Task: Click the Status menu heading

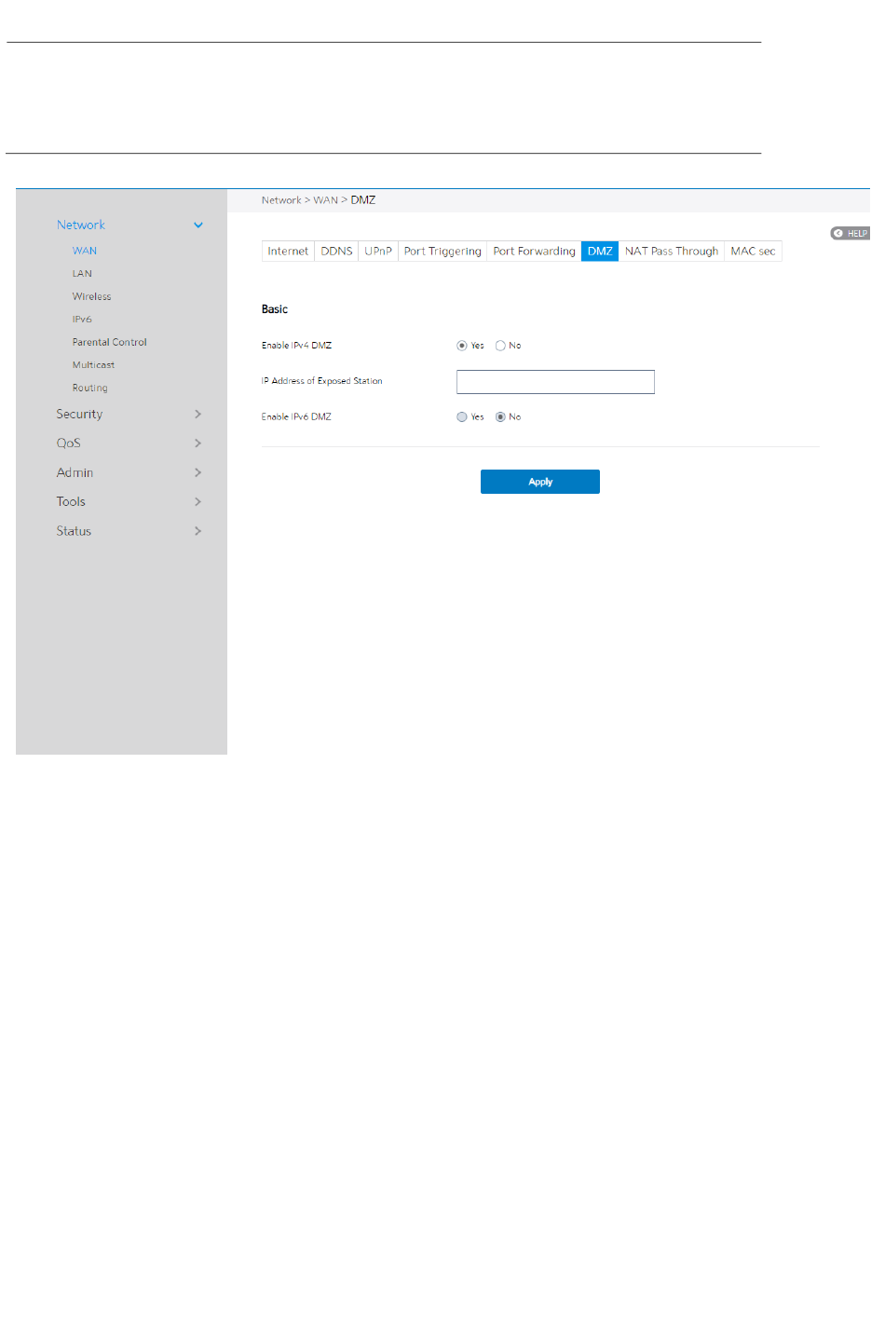Action: click(x=74, y=531)
